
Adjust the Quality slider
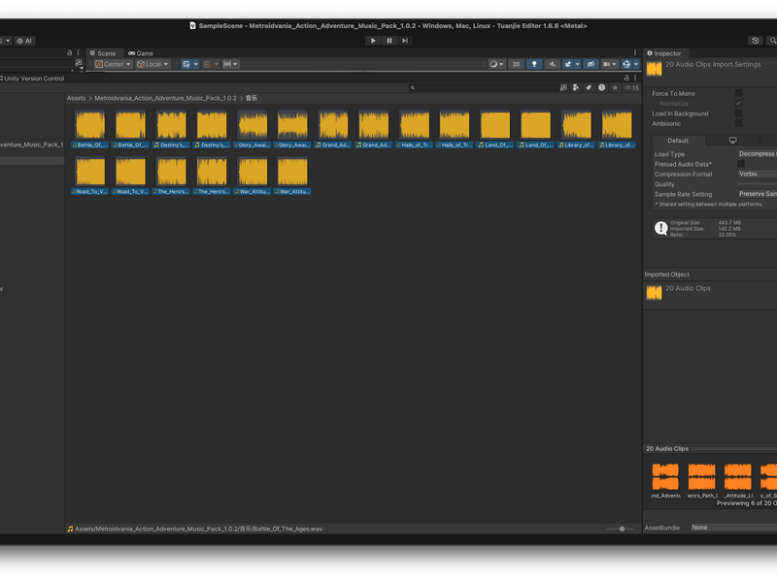pyautogui.click(x=758, y=184)
